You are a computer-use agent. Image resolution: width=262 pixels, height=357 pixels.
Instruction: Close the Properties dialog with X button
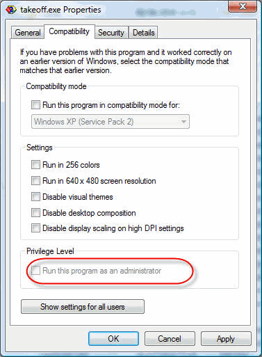[x=243, y=6]
